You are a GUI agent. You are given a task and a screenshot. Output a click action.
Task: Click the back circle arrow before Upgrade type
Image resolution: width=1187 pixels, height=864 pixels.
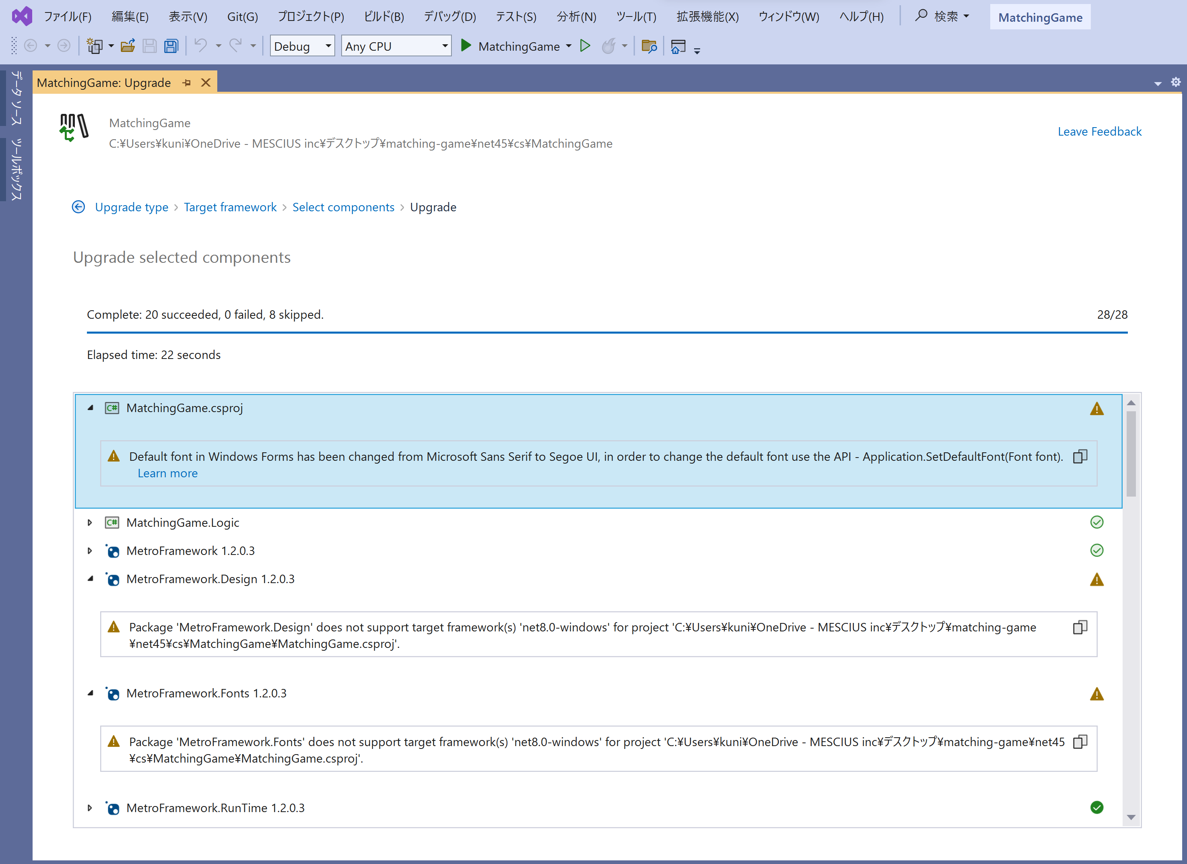pos(78,207)
